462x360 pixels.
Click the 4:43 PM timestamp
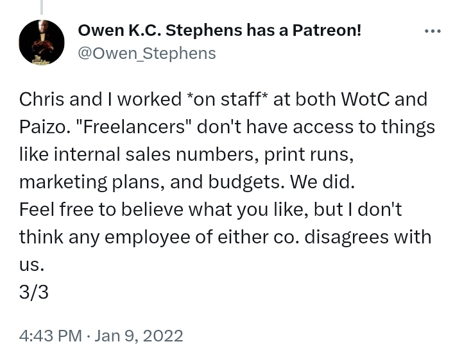pyautogui.click(x=51, y=336)
